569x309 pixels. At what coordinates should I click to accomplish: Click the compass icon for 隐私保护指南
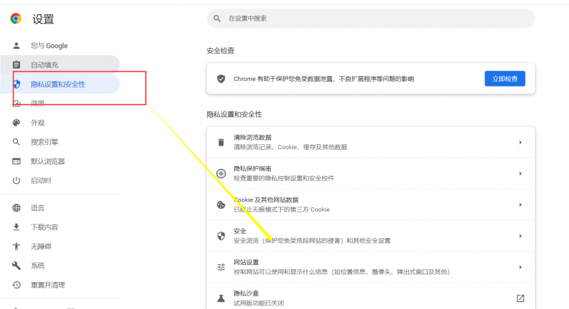[220, 173]
